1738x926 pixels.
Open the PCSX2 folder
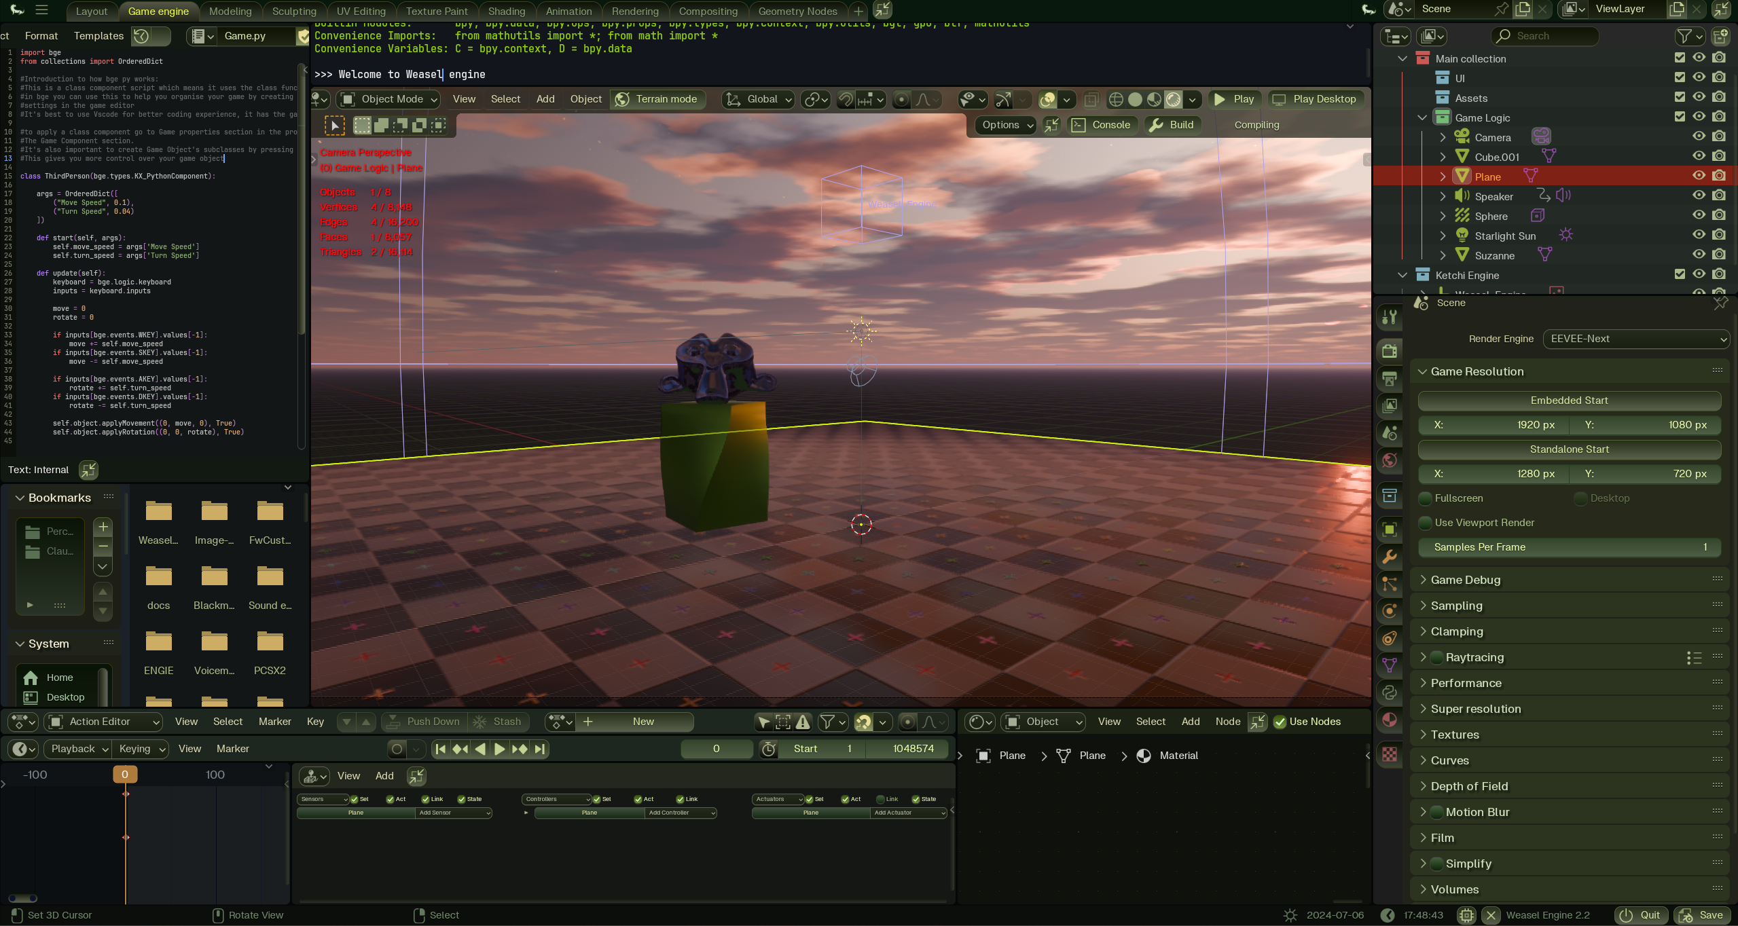click(270, 652)
